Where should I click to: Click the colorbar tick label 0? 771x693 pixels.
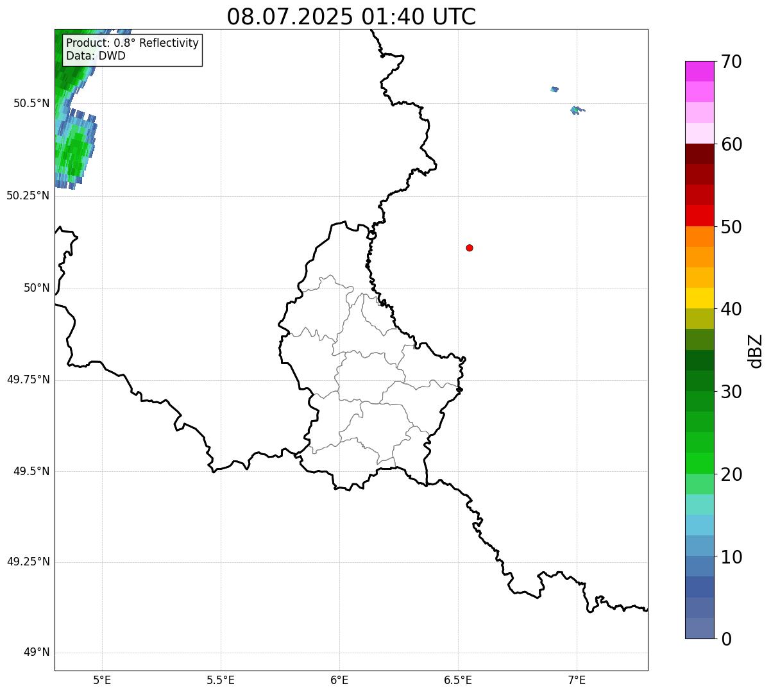click(x=726, y=639)
